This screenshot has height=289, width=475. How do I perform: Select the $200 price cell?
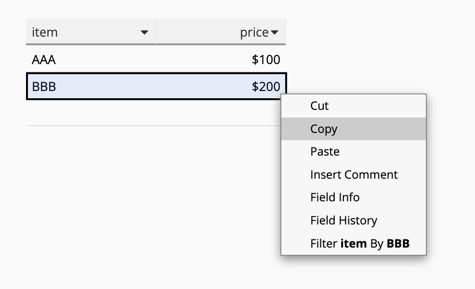[x=221, y=86]
